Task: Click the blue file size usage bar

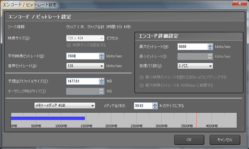Action: (48, 118)
